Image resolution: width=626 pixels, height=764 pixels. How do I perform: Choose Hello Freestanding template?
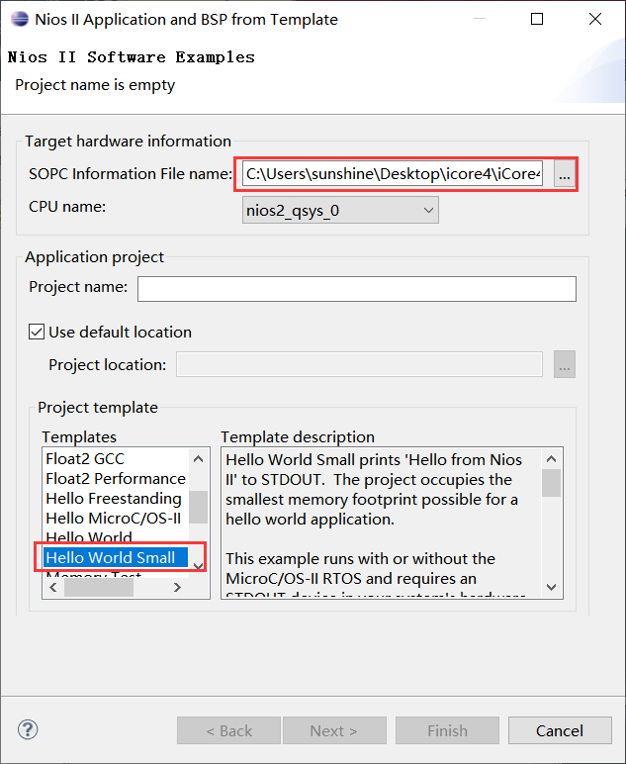tap(113, 499)
